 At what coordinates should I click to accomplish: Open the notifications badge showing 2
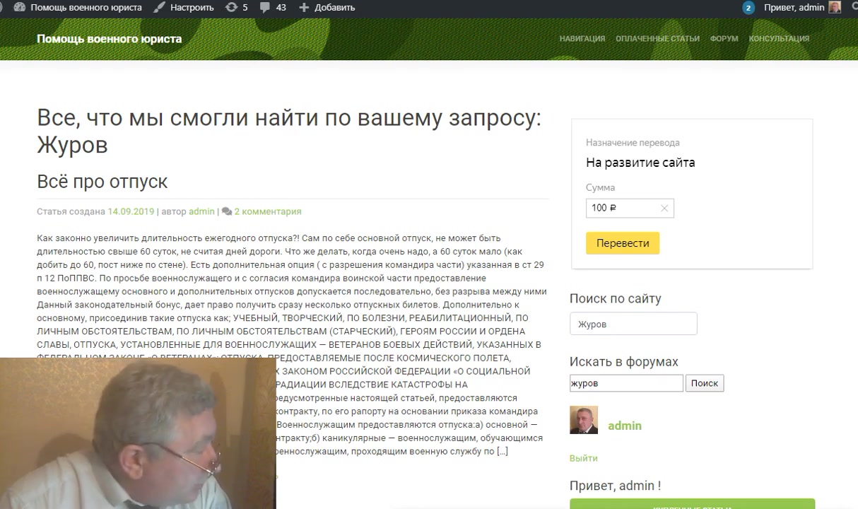748,8
